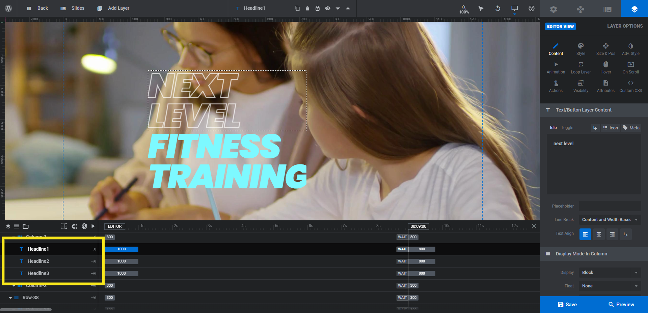The width and height of the screenshot is (648, 313).
Task: Open the 100% zoom control
Action: pos(464,9)
